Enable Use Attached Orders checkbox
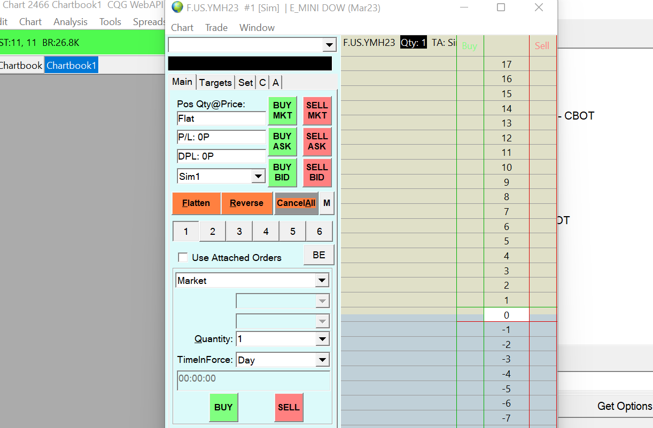This screenshot has width=653, height=428. (183, 258)
